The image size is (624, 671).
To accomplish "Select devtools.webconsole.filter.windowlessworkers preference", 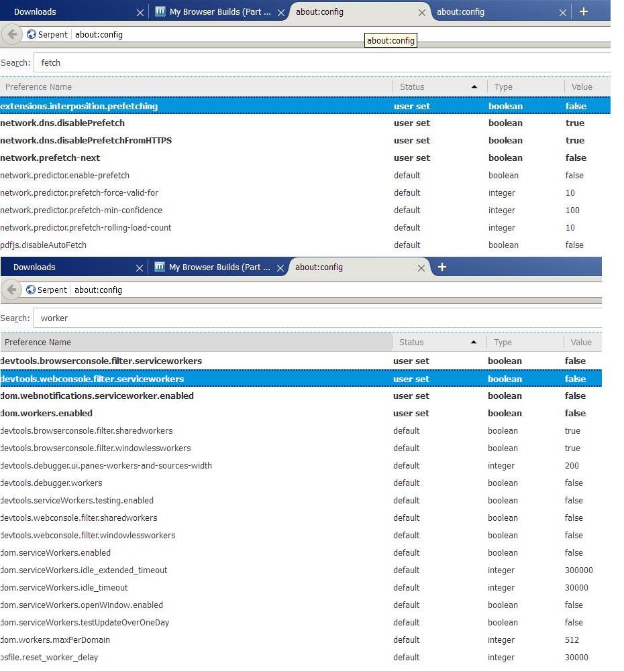I will [301, 536].
